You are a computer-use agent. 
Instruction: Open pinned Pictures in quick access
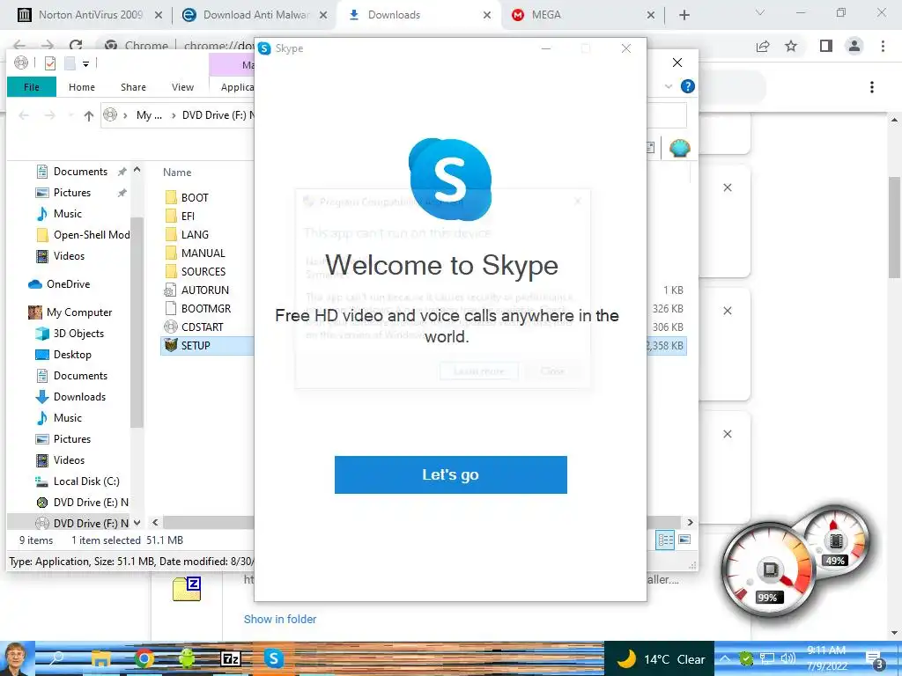click(72, 193)
